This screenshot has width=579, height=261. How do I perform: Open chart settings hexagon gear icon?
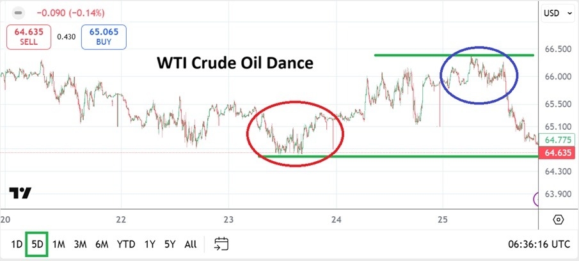tap(558, 219)
